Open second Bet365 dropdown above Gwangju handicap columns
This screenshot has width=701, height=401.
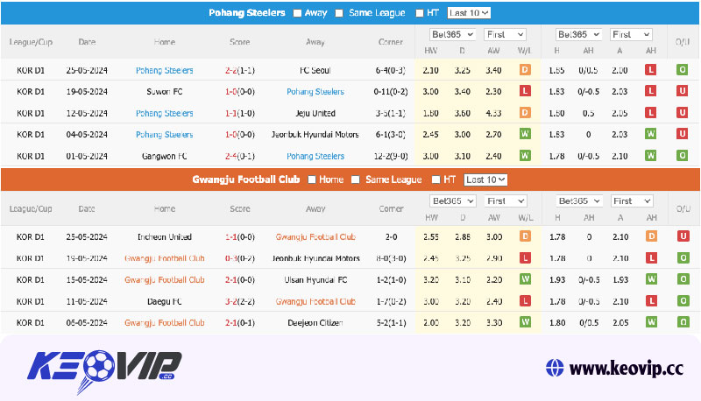pyautogui.click(x=579, y=201)
